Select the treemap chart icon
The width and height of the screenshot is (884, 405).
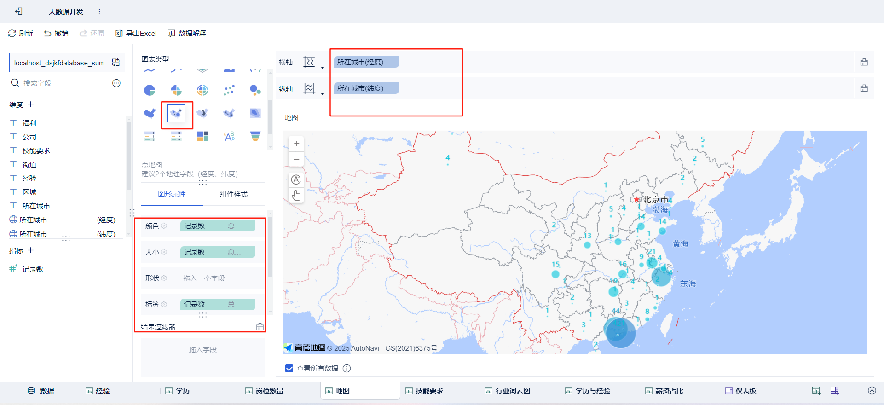(202, 136)
